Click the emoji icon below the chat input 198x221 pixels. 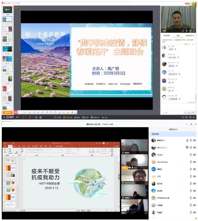click(x=185, y=113)
